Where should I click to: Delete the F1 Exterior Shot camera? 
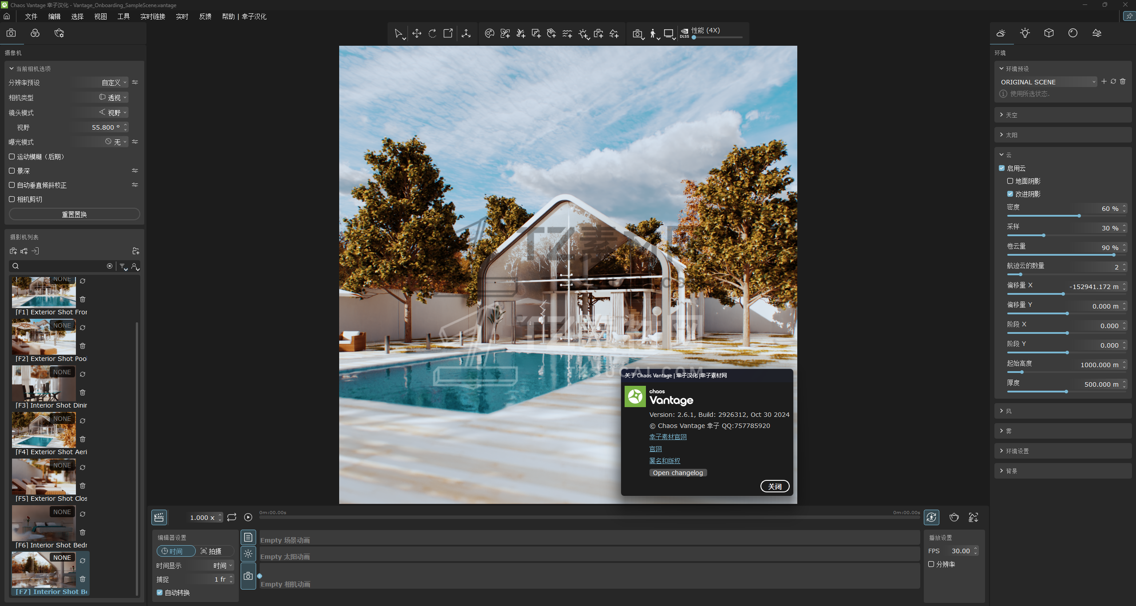pos(83,299)
